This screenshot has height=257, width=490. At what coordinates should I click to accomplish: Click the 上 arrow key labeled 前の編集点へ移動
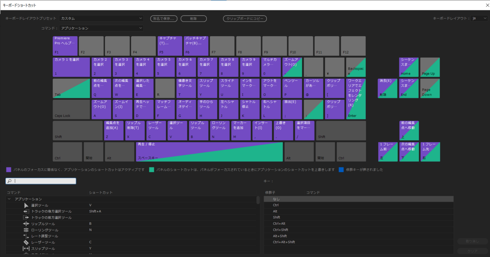click(x=409, y=130)
